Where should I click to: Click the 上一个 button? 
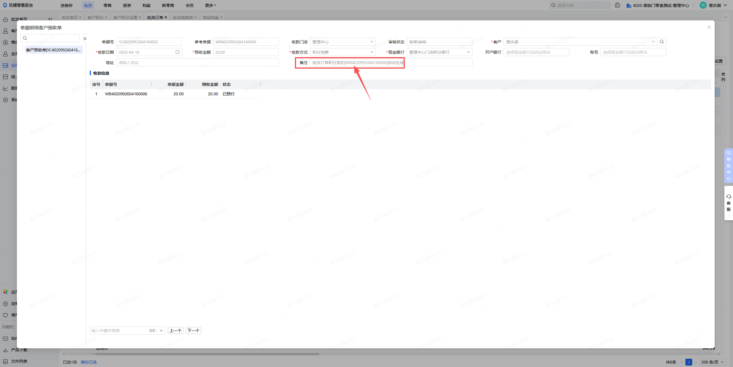(176, 331)
